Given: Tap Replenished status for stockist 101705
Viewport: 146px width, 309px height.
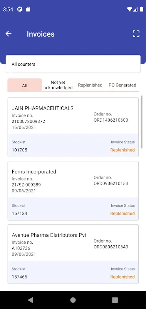Looking at the screenshot, I should click(x=123, y=150).
